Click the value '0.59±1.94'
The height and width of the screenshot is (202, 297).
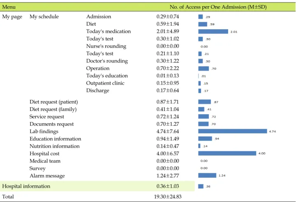[x=168, y=24]
